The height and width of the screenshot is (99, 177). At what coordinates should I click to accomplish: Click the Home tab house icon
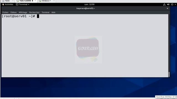pos(3,1)
